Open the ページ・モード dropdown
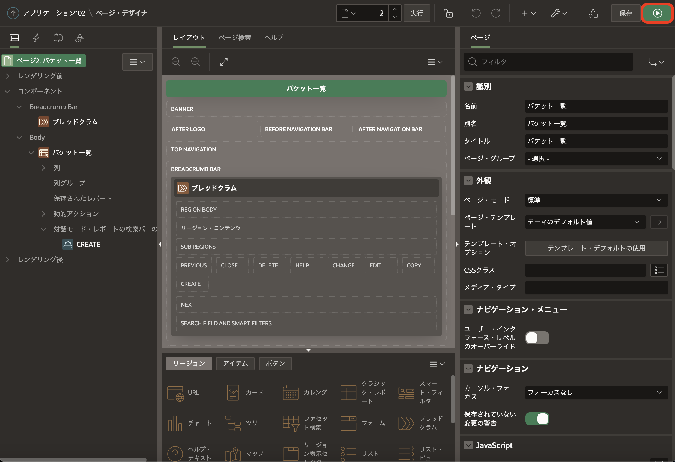 pyautogui.click(x=596, y=200)
